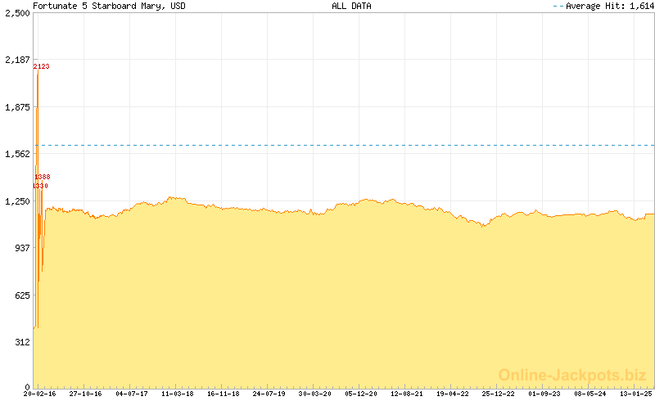This screenshot has width=655, height=401.
Task: Click the 1,562 y-axis label
Action: pos(16,153)
